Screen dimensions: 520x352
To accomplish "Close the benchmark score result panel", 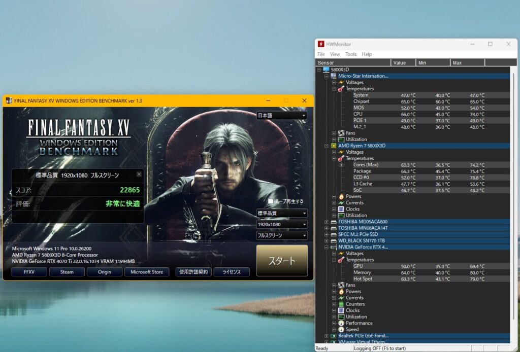I will pyautogui.click(x=139, y=174).
